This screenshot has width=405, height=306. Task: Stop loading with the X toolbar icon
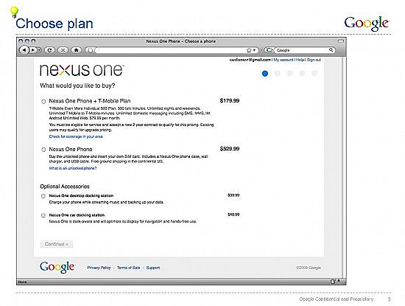tap(63, 50)
